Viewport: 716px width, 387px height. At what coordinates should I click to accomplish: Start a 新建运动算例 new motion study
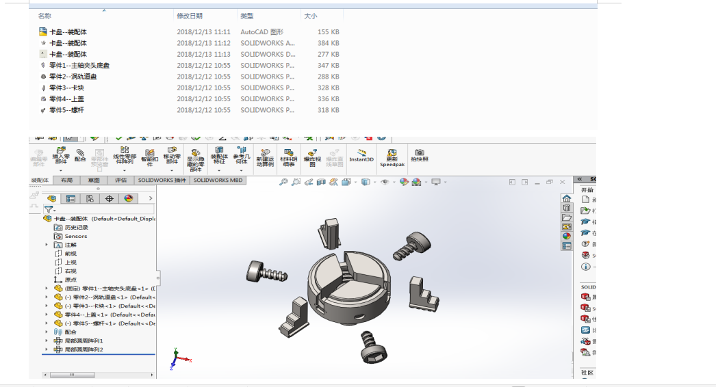click(265, 158)
